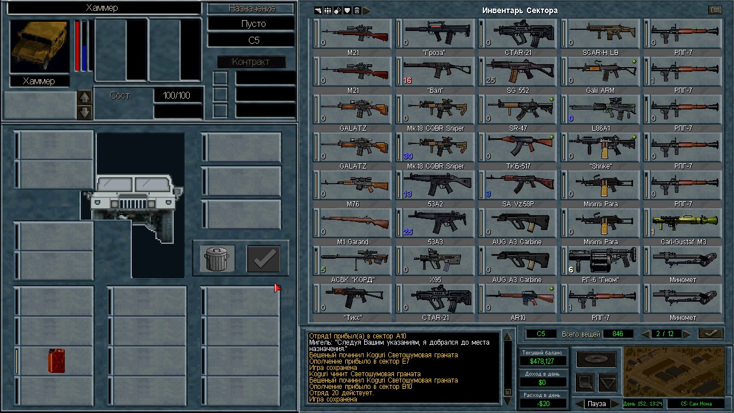Toggle the armor filter icon
This screenshot has width=734, height=413.
click(x=348, y=10)
